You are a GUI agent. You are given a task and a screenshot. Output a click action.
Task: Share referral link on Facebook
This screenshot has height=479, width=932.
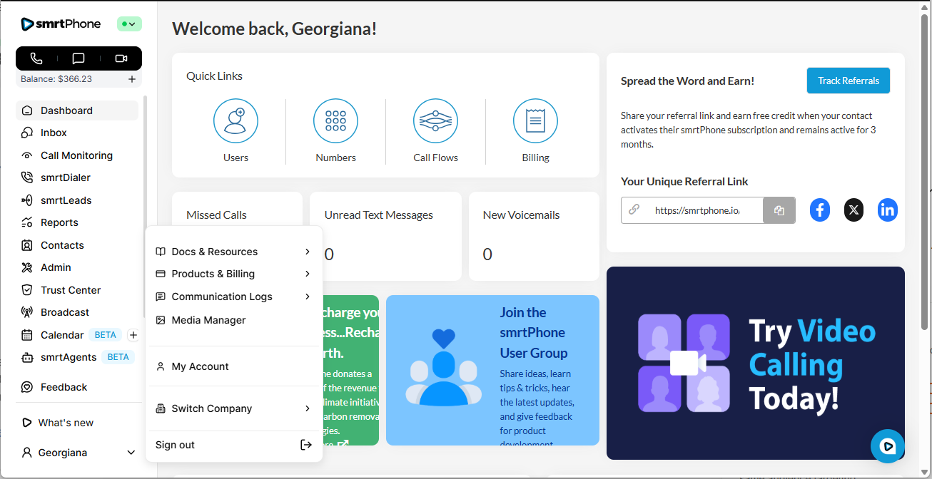pyautogui.click(x=820, y=210)
